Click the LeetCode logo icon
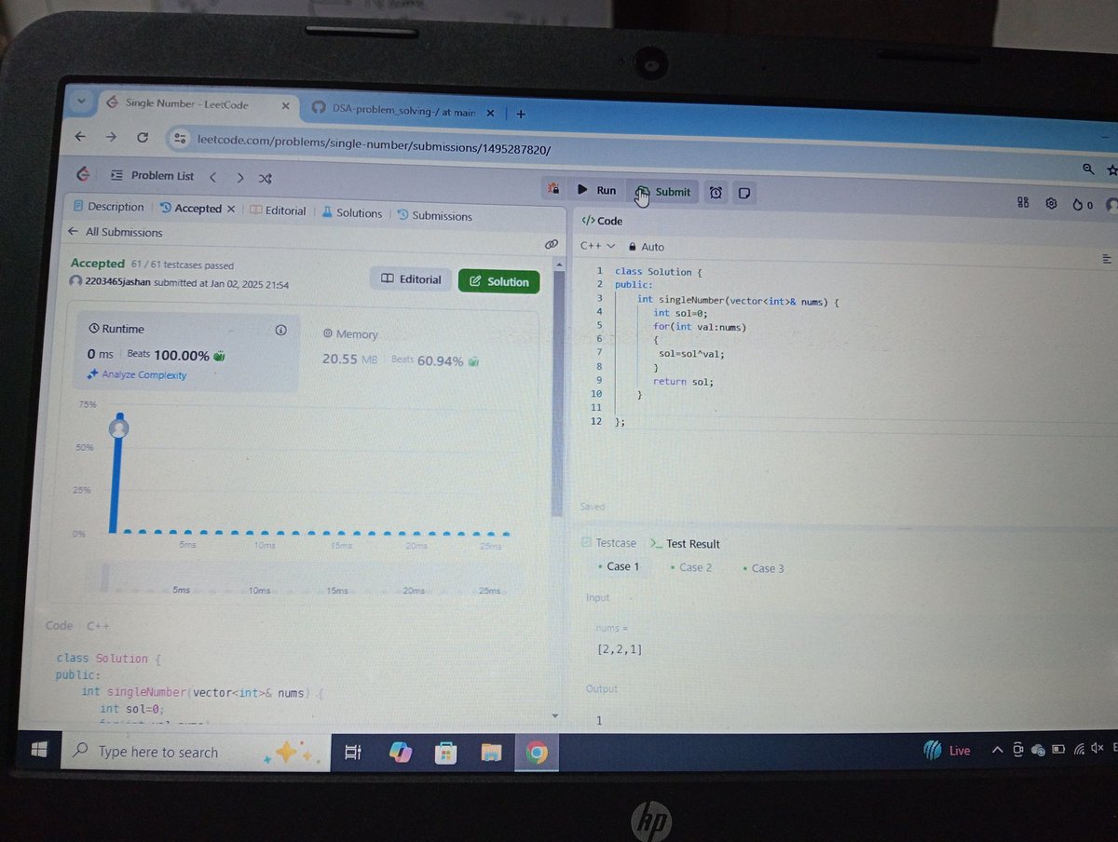Image resolution: width=1118 pixels, height=842 pixels. [83, 173]
